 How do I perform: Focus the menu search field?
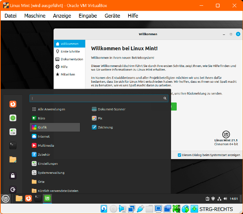(x=99, y=98)
